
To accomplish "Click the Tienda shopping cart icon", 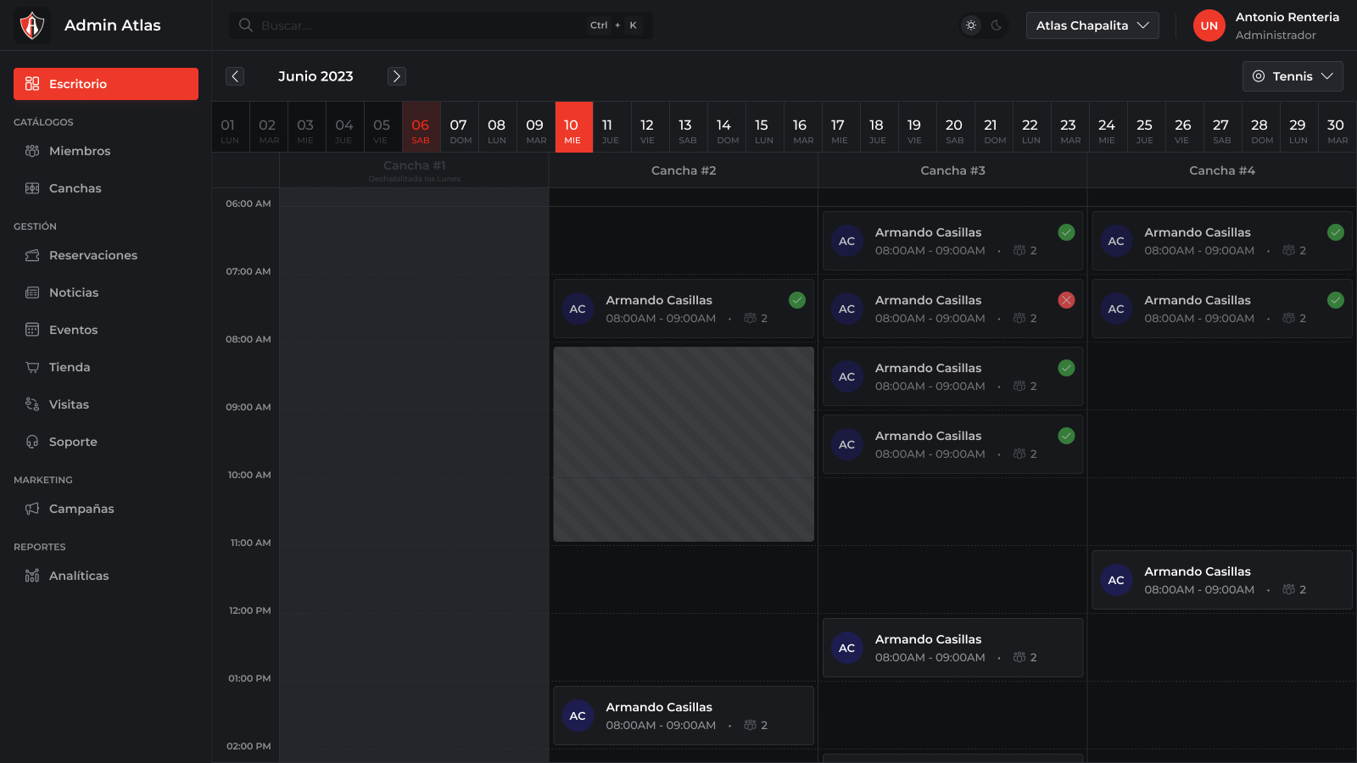I will click(x=32, y=367).
